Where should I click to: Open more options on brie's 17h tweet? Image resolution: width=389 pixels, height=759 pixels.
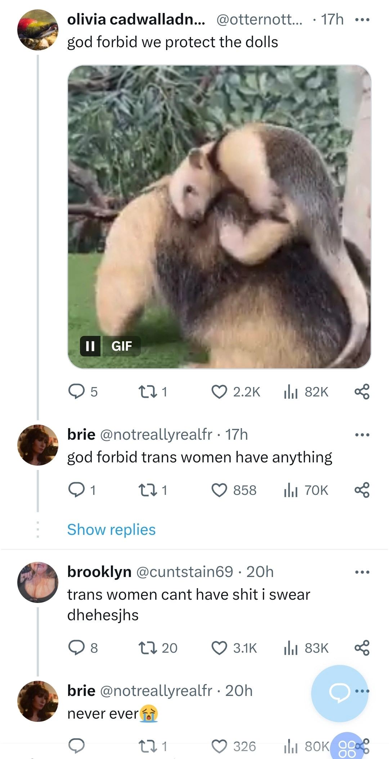coord(362,435)
